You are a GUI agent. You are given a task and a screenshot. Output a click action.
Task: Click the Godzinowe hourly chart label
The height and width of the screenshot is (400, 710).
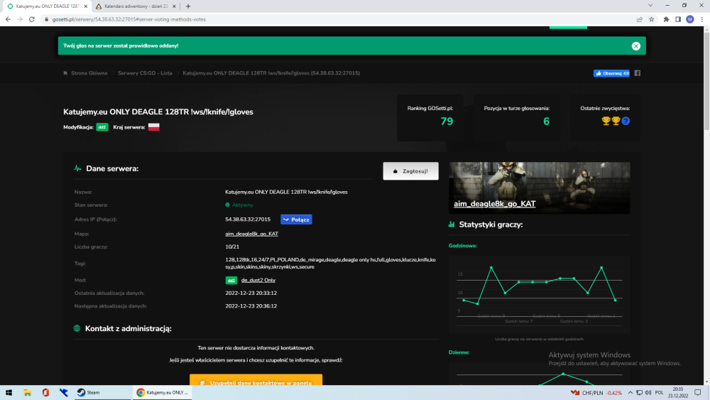tap(463, 246)
